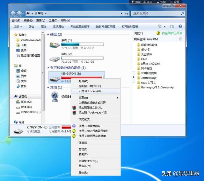The width and height of the screenshot is (204, 181).
Task: Open the 组织 dropdown in toolbar
Action: 18,26
